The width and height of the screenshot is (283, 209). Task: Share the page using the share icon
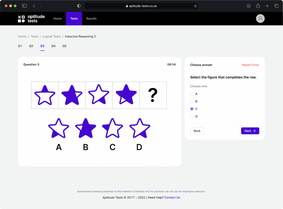[x=258, y=6]
